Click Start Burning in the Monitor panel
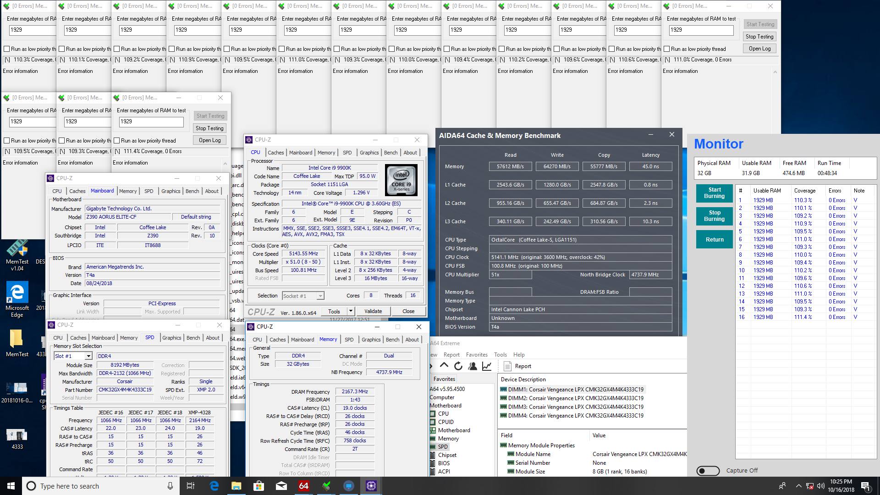Viewport: 880px width, 495px height. point(714,193)
